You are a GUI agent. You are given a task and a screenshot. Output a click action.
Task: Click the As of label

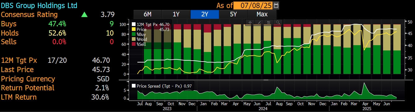[x=224, y=5]
